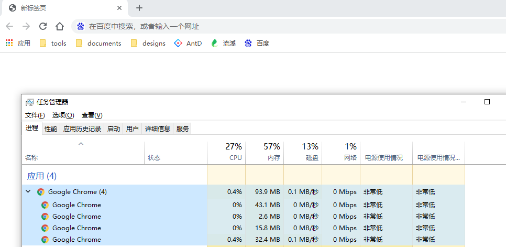Image resolution: width=506 pixels, height=247 pixels.
Task: Switch to the 用户 tab
Action: pyautogui.click(x=133, y=129)
